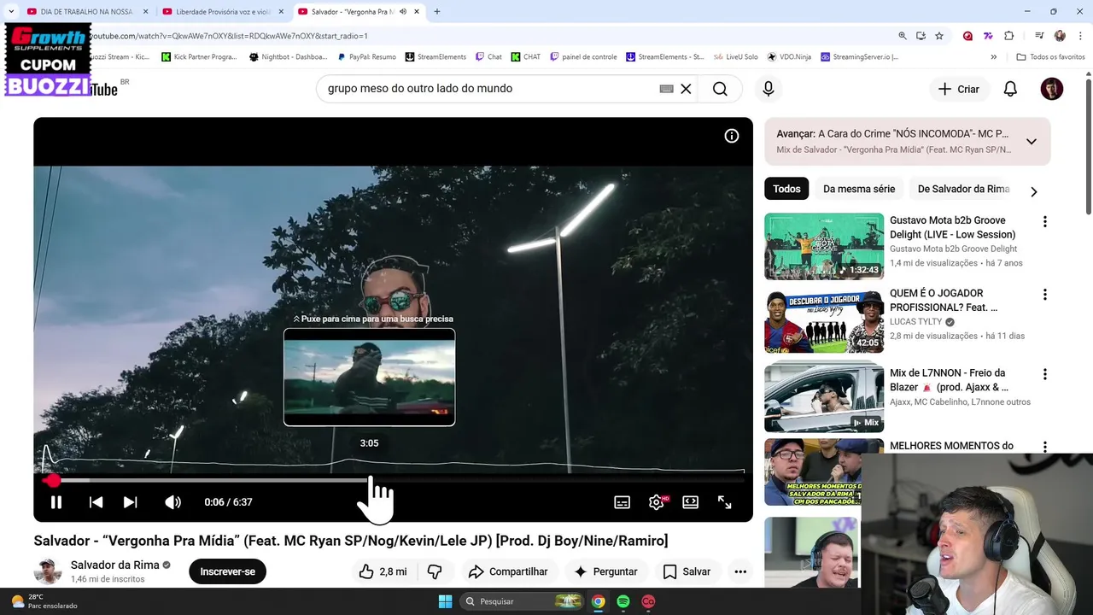Open Gustavo Mota b2b Groove Delight thumbnail
Viewport: 1093px width, 615px height.
point(824,247)
